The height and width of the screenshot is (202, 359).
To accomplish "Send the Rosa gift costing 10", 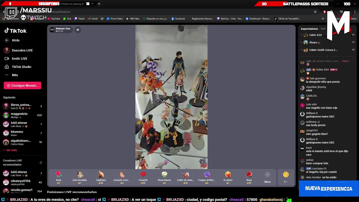I will pyautogui.click(x=249, y=177).
